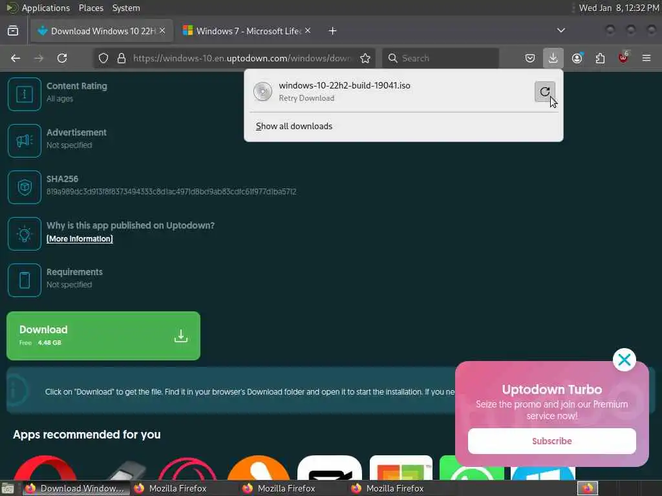Open the tracking protection shield icon
Image resolution: width=662 pixels, height=496 pixels.
point(103,58)
